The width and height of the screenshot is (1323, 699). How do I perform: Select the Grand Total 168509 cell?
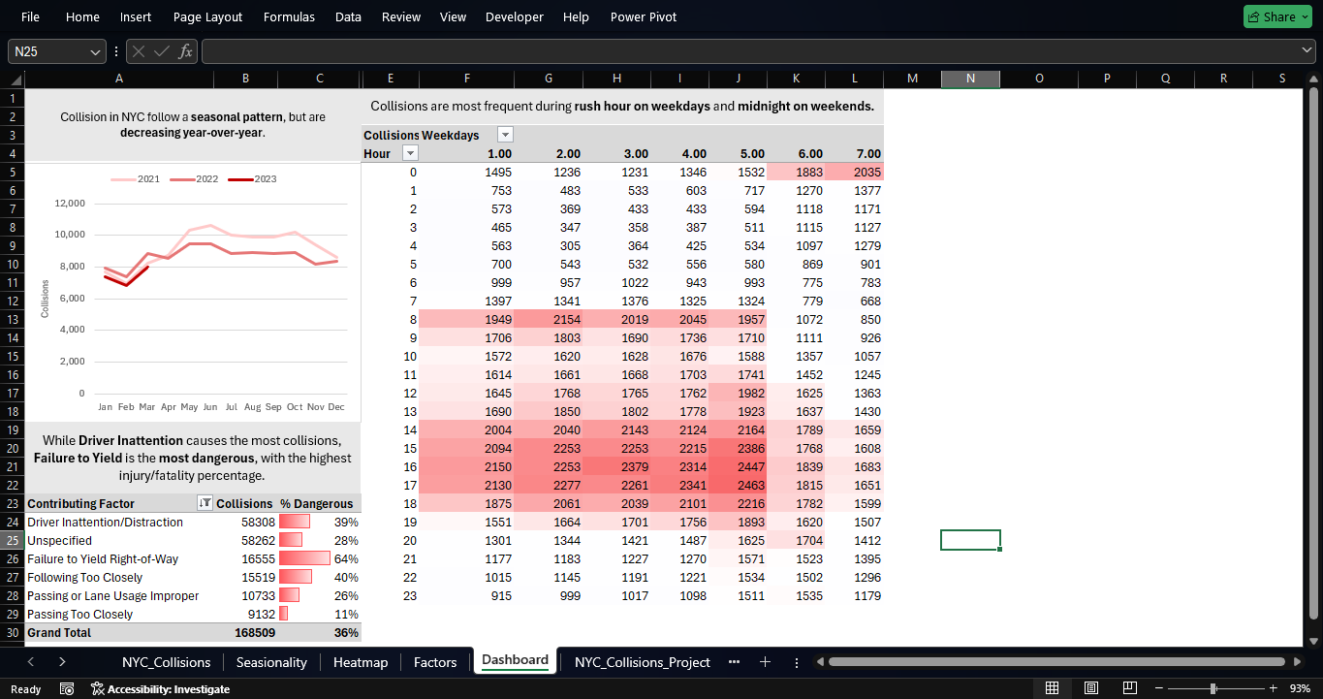(x=246, y=632)
